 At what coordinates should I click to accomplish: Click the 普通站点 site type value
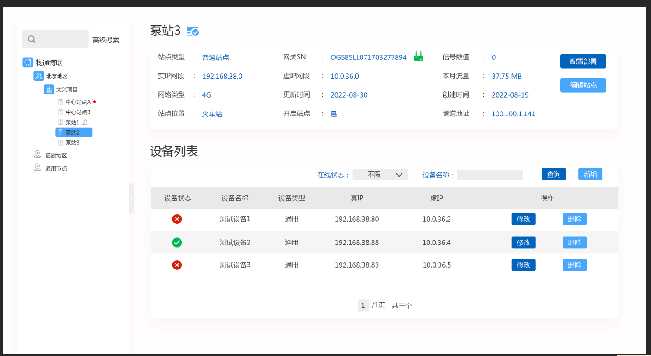click(x=215, y=57)
